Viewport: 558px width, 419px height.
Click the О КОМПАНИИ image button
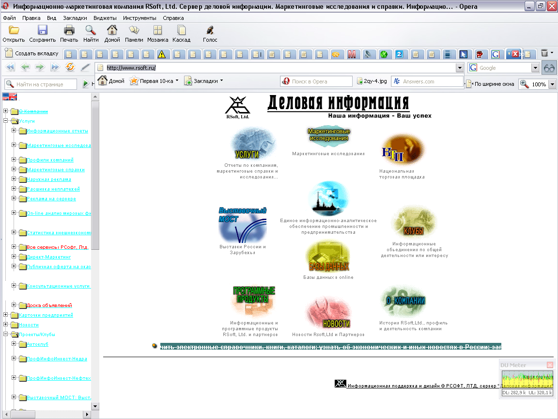click(x=403, y=301)
